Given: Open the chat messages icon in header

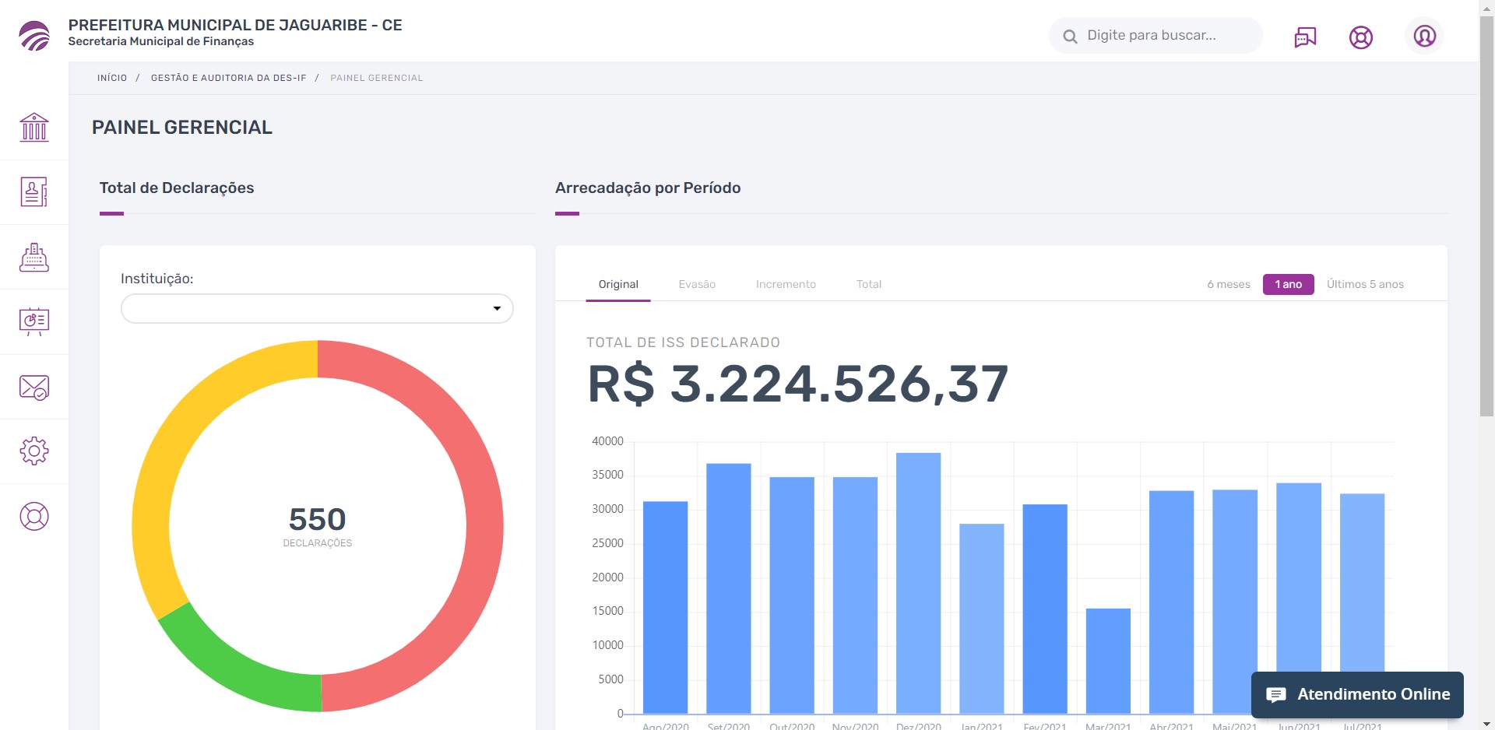Looking at the screenshot, I should click(x=1305, y=37).
